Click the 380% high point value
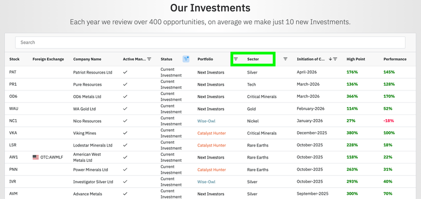The width and height of the screenshot is (421, 199). pos(352,133)
